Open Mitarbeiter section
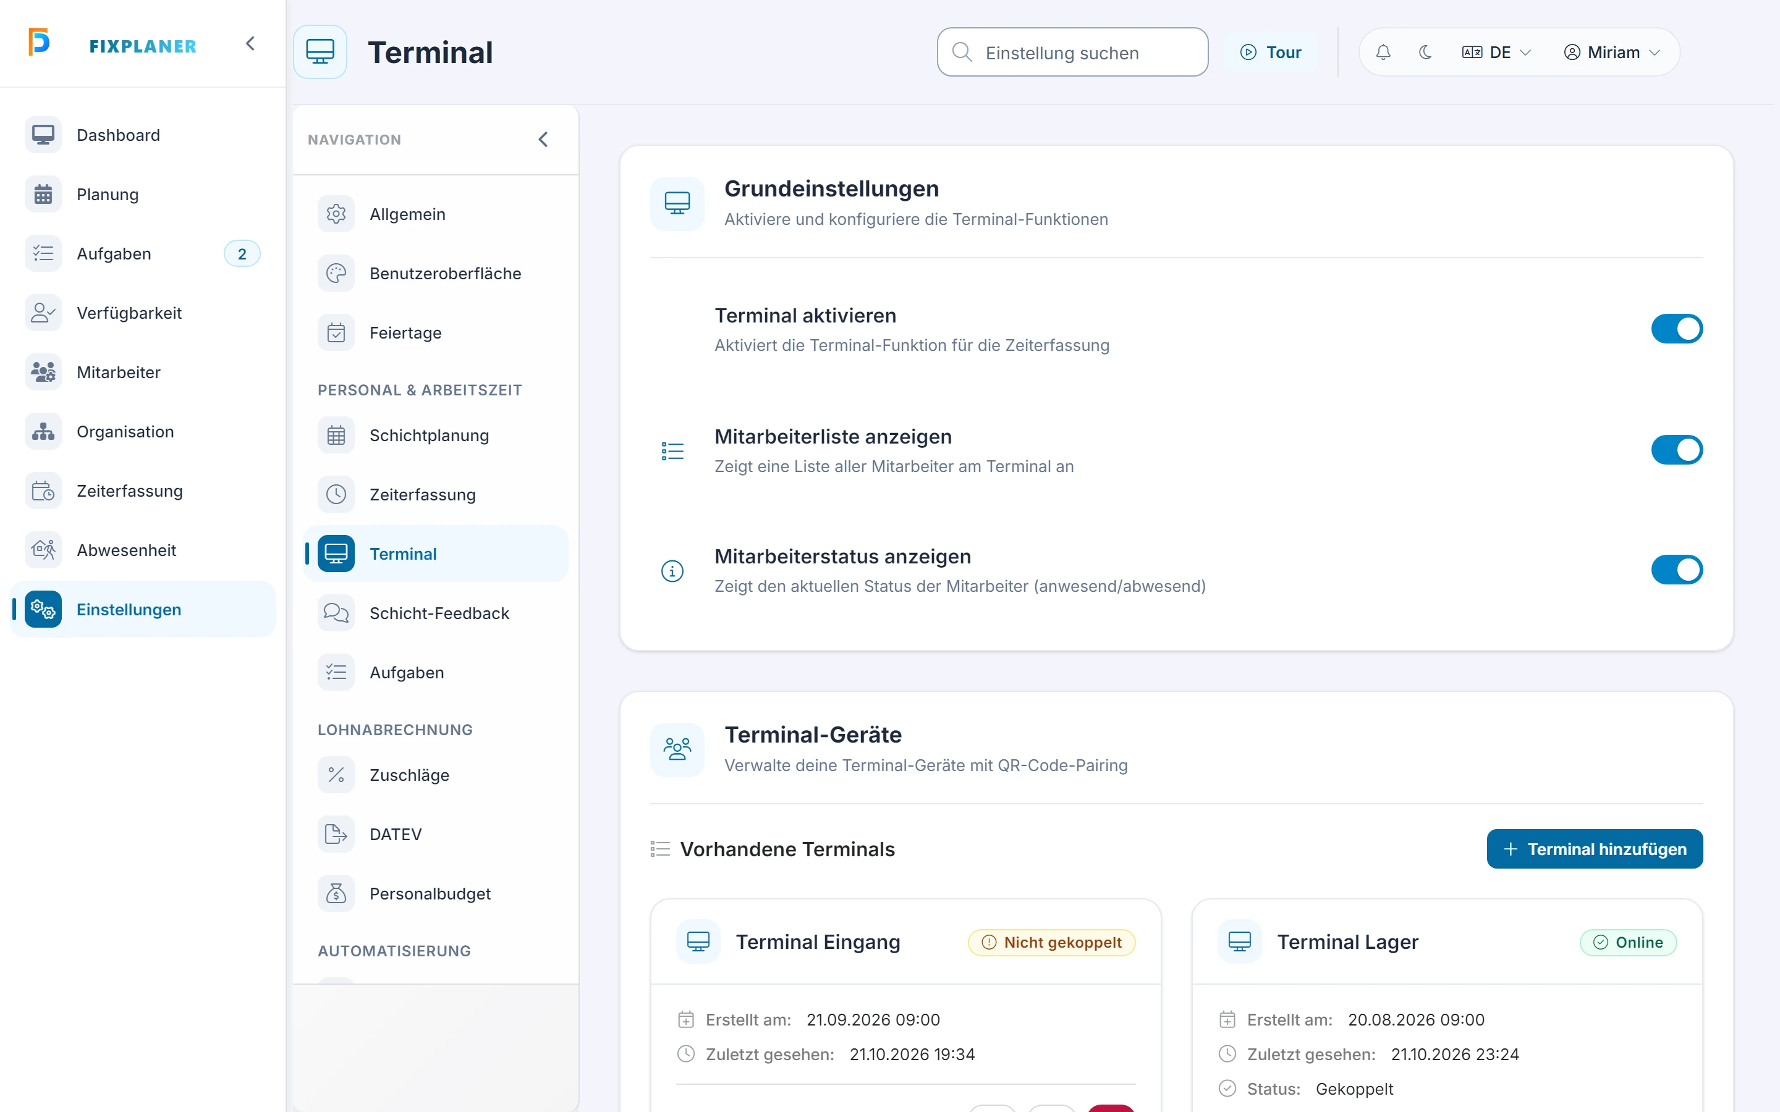Screen dimensions: 1780x1112 (x=143, y=372)
